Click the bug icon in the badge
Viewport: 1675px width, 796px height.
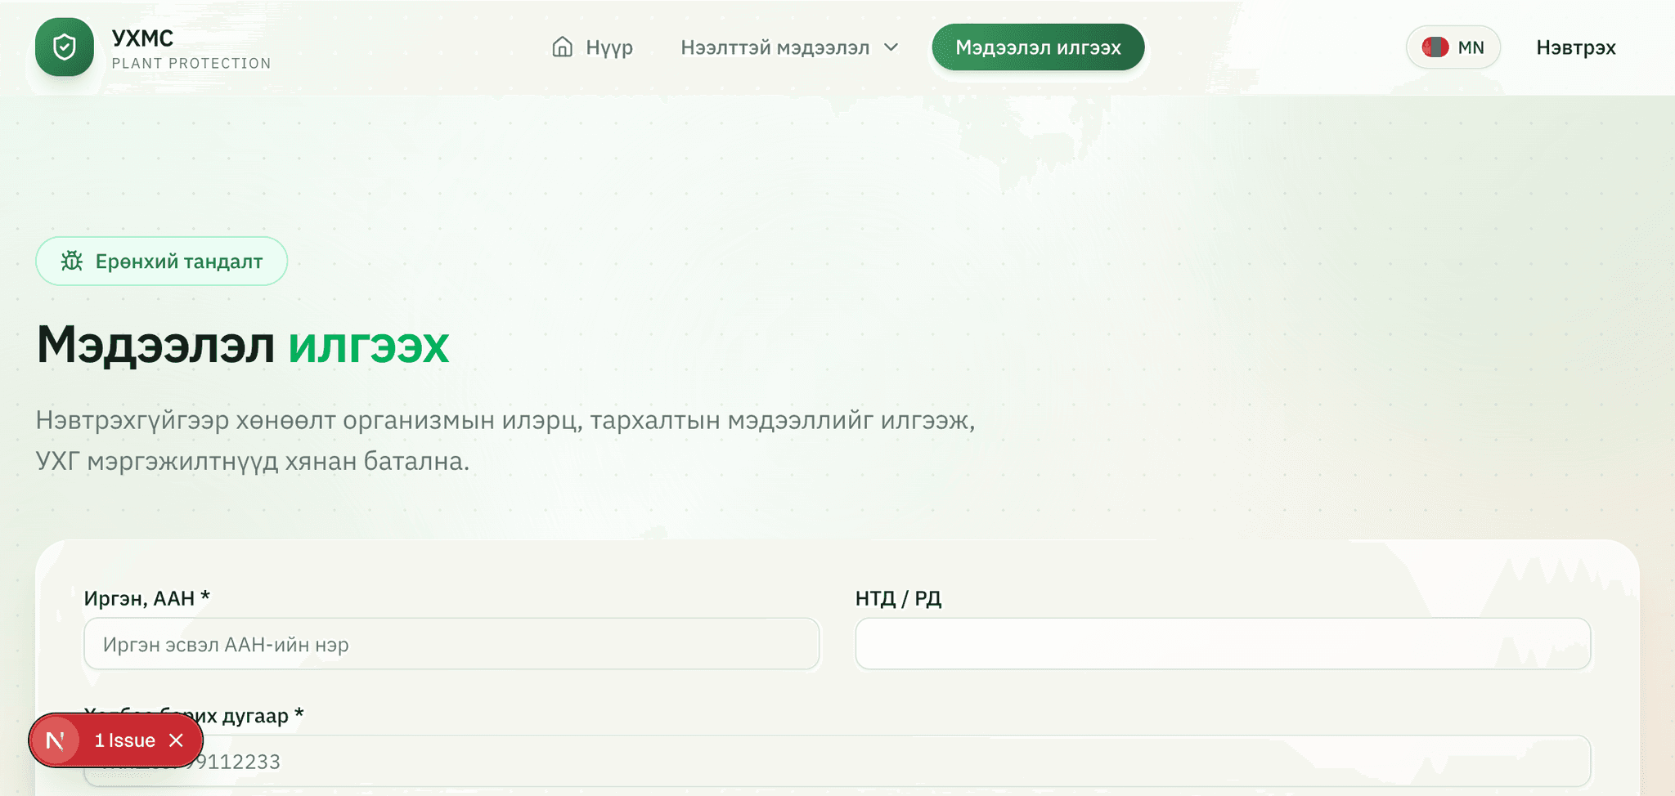(x=72, y=262)
